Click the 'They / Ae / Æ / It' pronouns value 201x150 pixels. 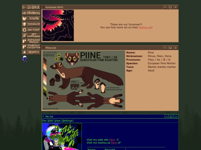click(159, 60)
